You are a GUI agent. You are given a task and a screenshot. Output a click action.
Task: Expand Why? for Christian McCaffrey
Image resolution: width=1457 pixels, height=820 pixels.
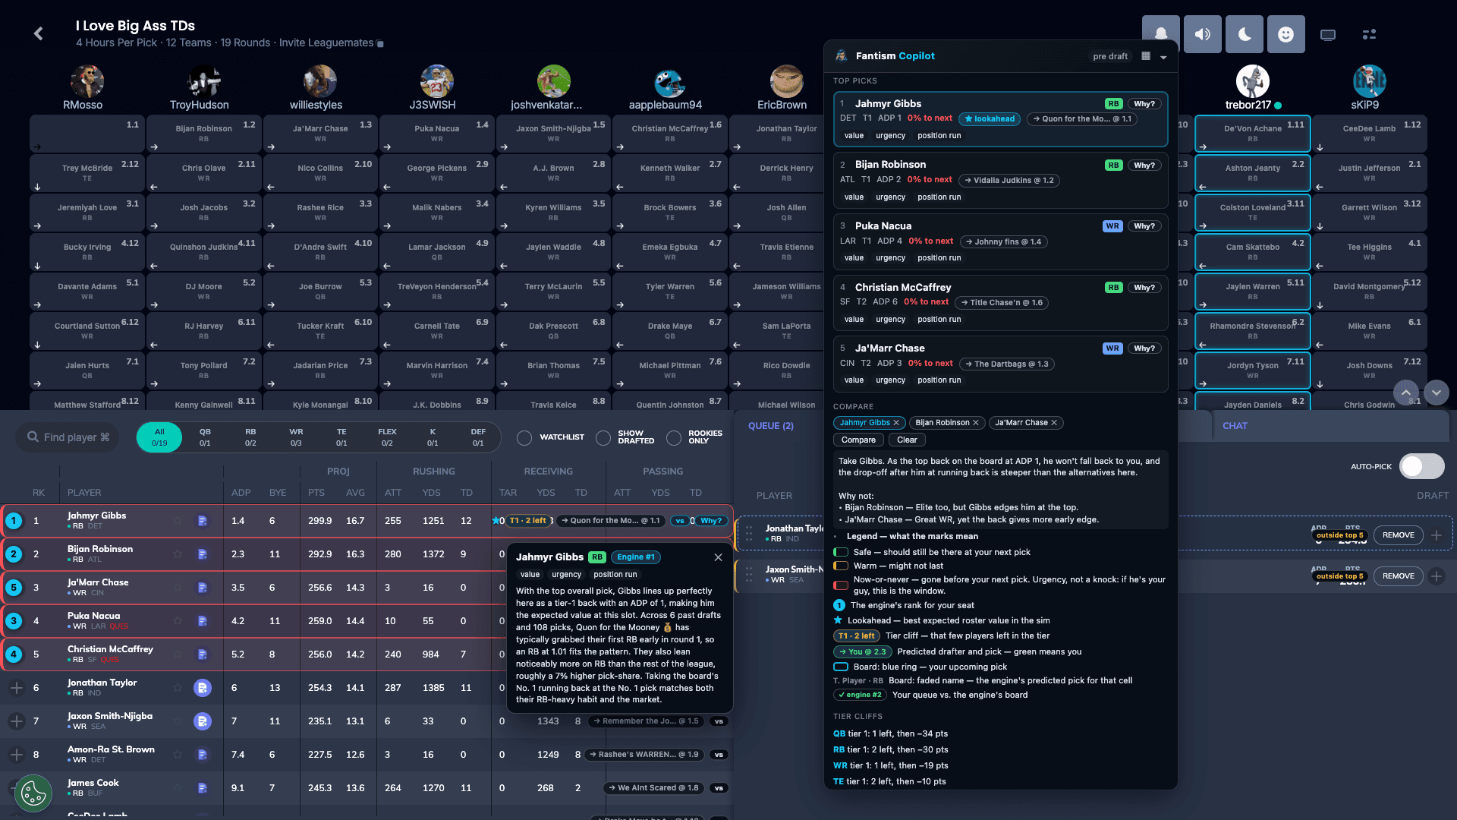click(1144, 288)
